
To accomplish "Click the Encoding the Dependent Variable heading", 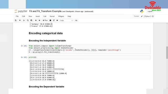I will point(46,87).
